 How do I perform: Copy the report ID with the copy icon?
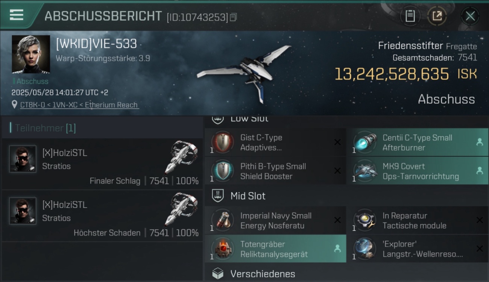point(234,17)
